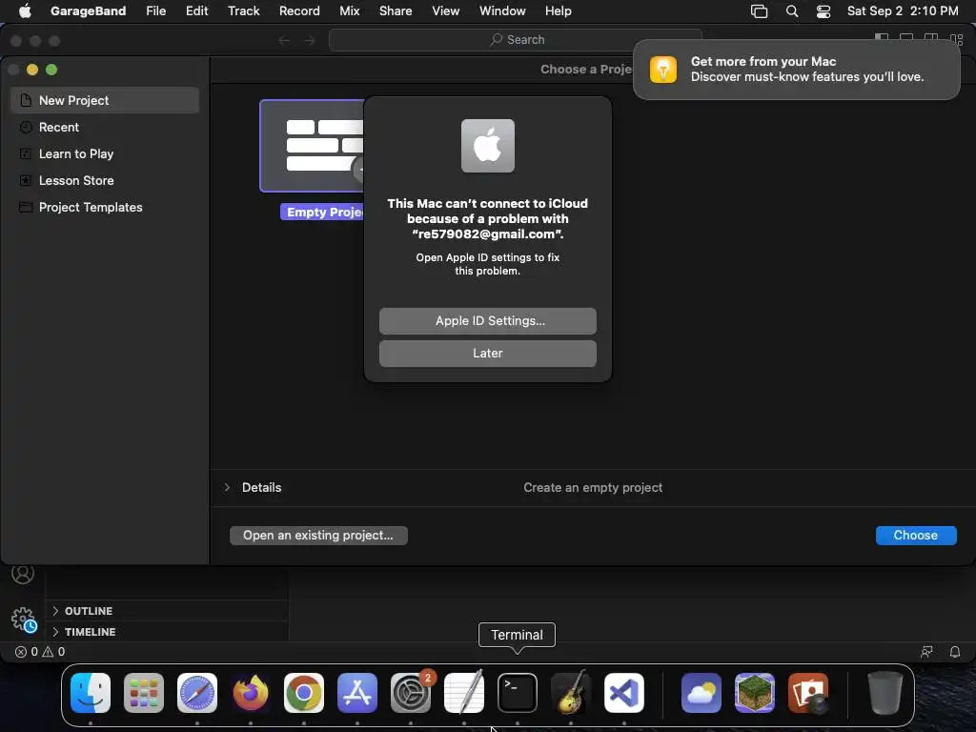Launch Minecraft from the Dock
Viewport: 976px width, 732px height.
(x=755, y=693)
